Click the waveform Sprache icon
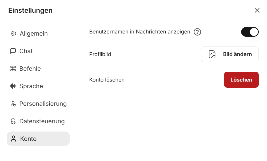 [13, 86]
